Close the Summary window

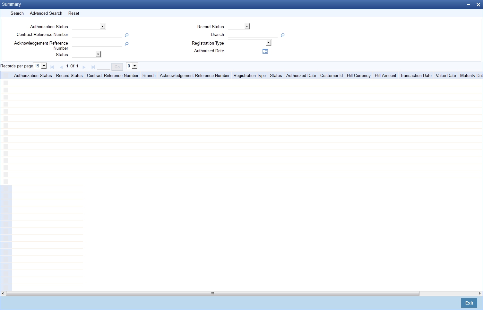(x=478, y=4)
